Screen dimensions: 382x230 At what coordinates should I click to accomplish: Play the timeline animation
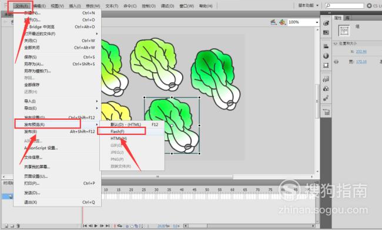point(96,226)
